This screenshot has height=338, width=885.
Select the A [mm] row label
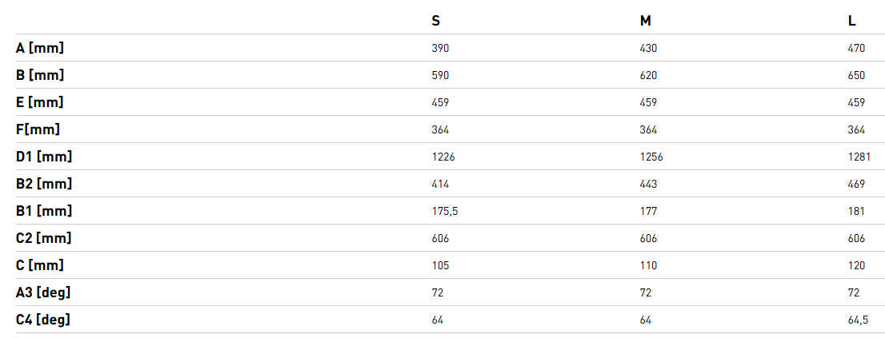tap(39, 48)
